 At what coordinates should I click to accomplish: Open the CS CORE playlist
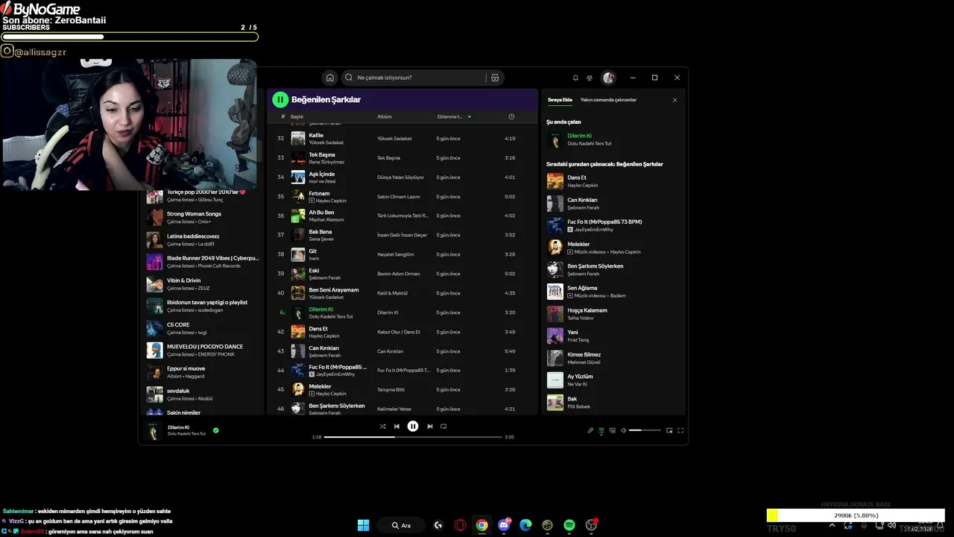203,328
